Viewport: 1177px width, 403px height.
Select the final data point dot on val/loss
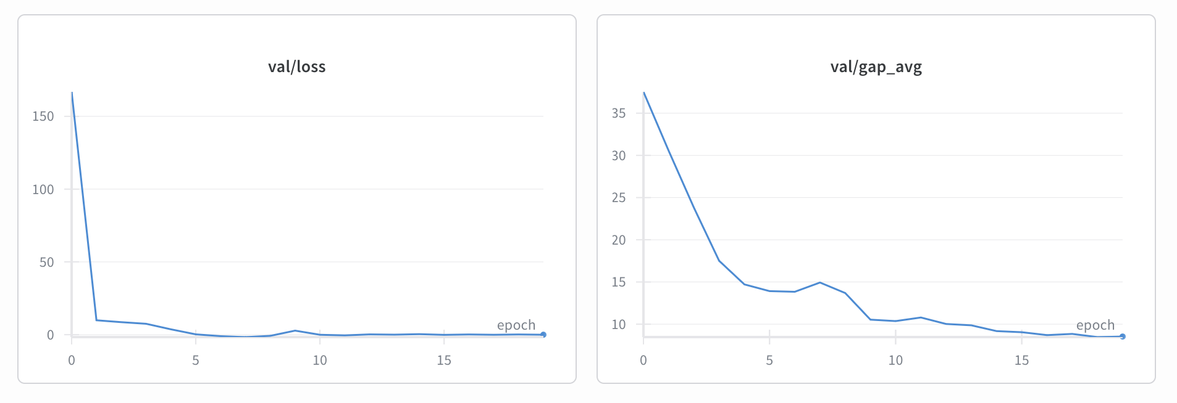tap(543, 335)
